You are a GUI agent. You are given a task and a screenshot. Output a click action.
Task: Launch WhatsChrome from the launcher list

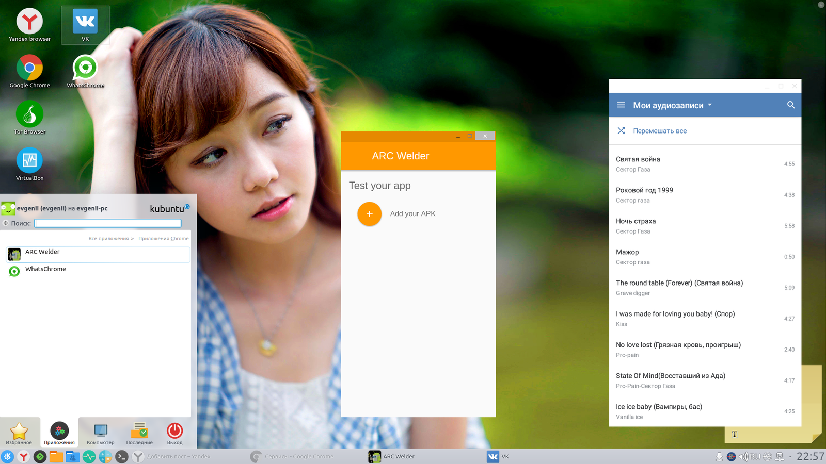(98, 271)
